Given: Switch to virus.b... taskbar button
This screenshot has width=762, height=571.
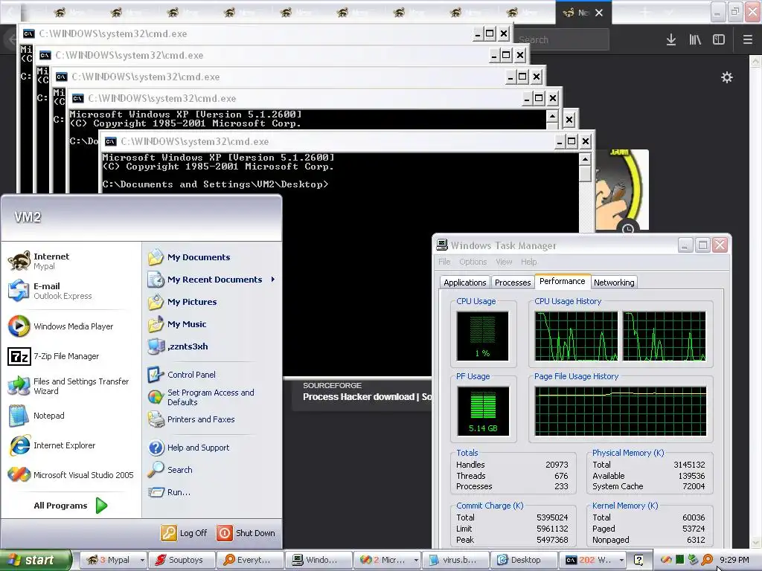Looking at the screenshot, I should [x=455, y=560].
